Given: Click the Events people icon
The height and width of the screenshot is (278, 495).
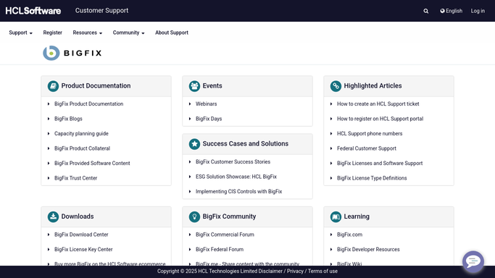Looking at the screenshot, I should point(194,85).
